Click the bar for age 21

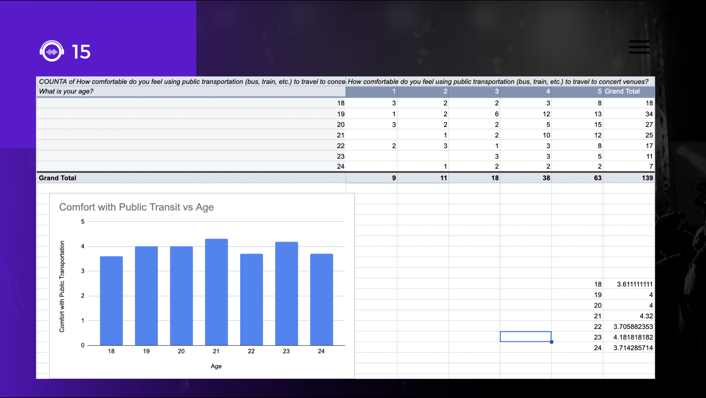(216, 292)
